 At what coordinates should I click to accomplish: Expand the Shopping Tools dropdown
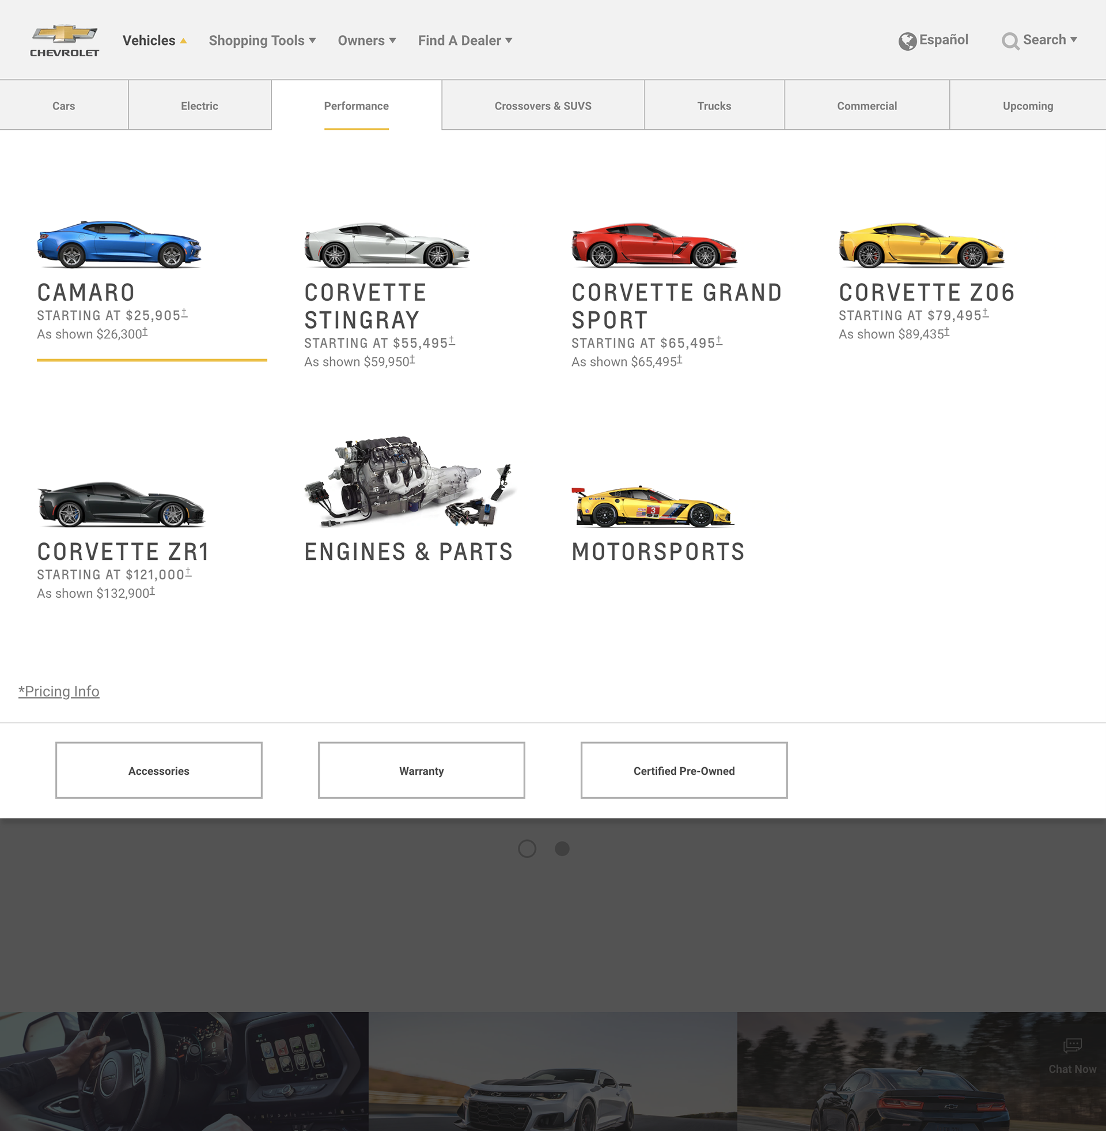coord(262,41)
